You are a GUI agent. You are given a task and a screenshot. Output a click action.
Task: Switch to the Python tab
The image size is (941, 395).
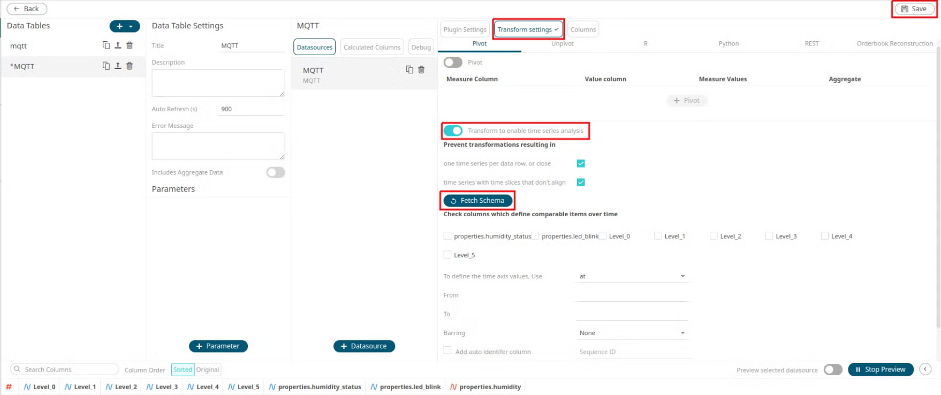click(728, 43)
